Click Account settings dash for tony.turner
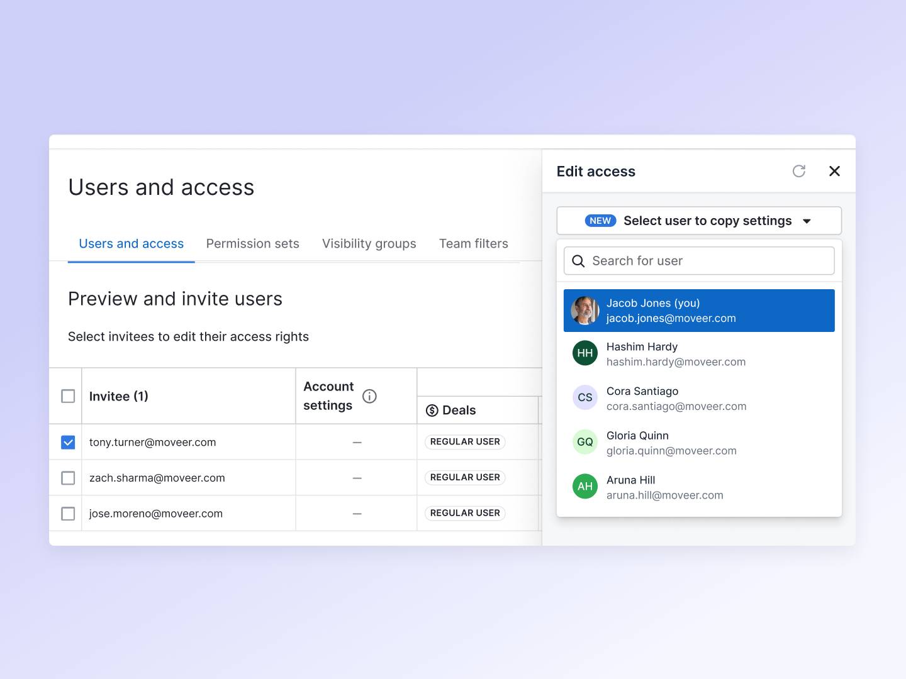 click(x=357, y=443)
